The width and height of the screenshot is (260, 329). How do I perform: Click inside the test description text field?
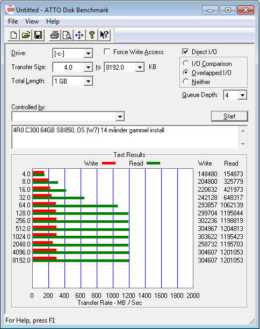tap(125, 137)
